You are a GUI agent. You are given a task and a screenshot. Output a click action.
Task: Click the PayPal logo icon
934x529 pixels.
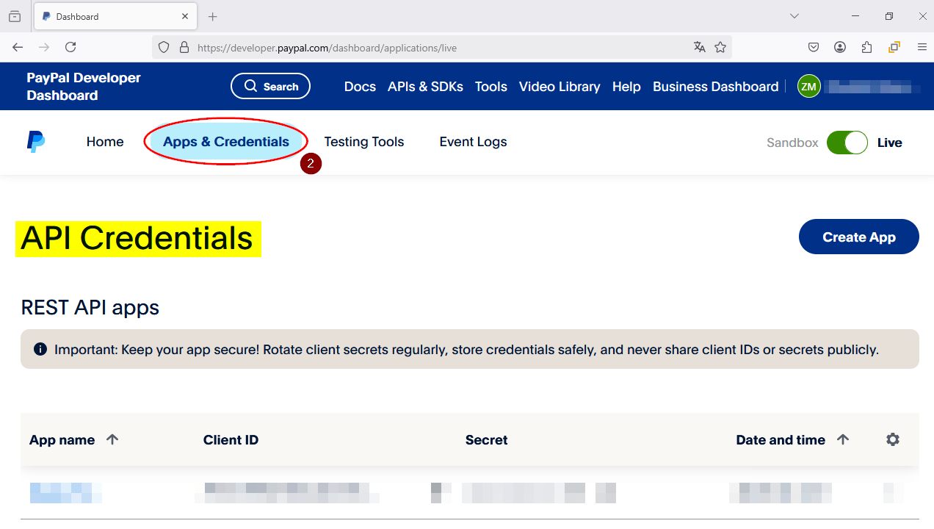(x=36, y=142)
